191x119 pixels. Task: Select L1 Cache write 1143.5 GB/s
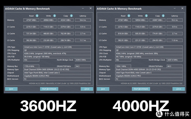49,27
